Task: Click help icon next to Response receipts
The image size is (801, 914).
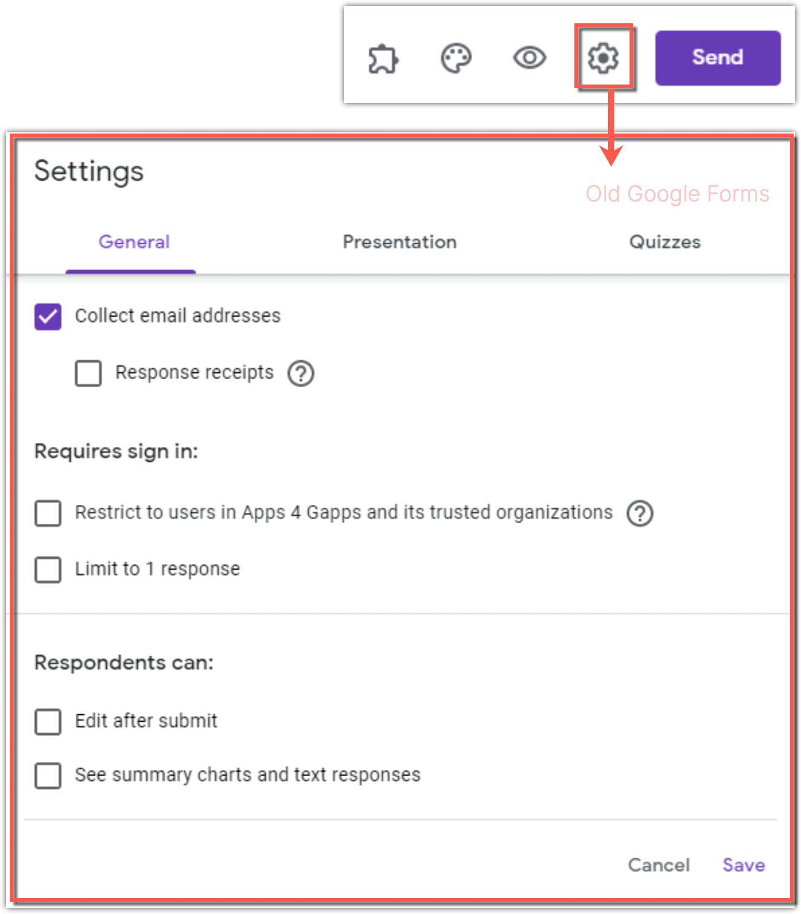Action: pos(301,373)
